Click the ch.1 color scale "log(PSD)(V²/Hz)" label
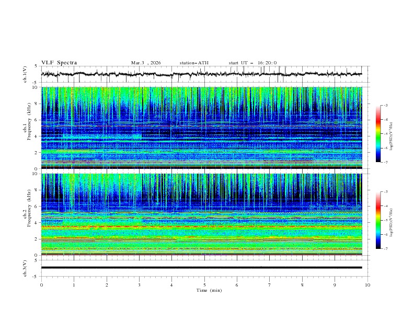Screen dimensions: 414x320 [391, 136]
